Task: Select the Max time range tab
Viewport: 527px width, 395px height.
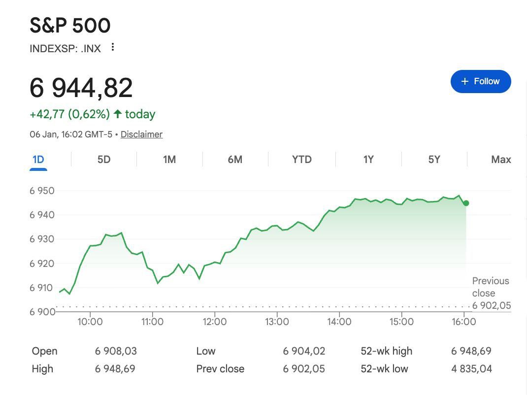Action: click(x=501, y=160)
